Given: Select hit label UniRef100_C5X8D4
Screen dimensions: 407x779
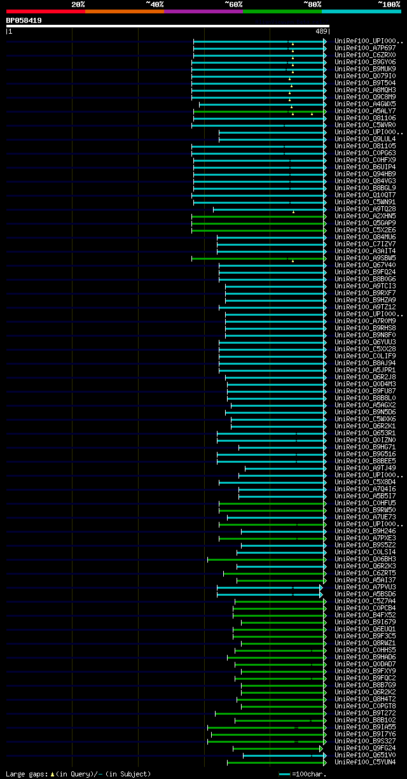Looking at the screenshot, I should (365, 482).
